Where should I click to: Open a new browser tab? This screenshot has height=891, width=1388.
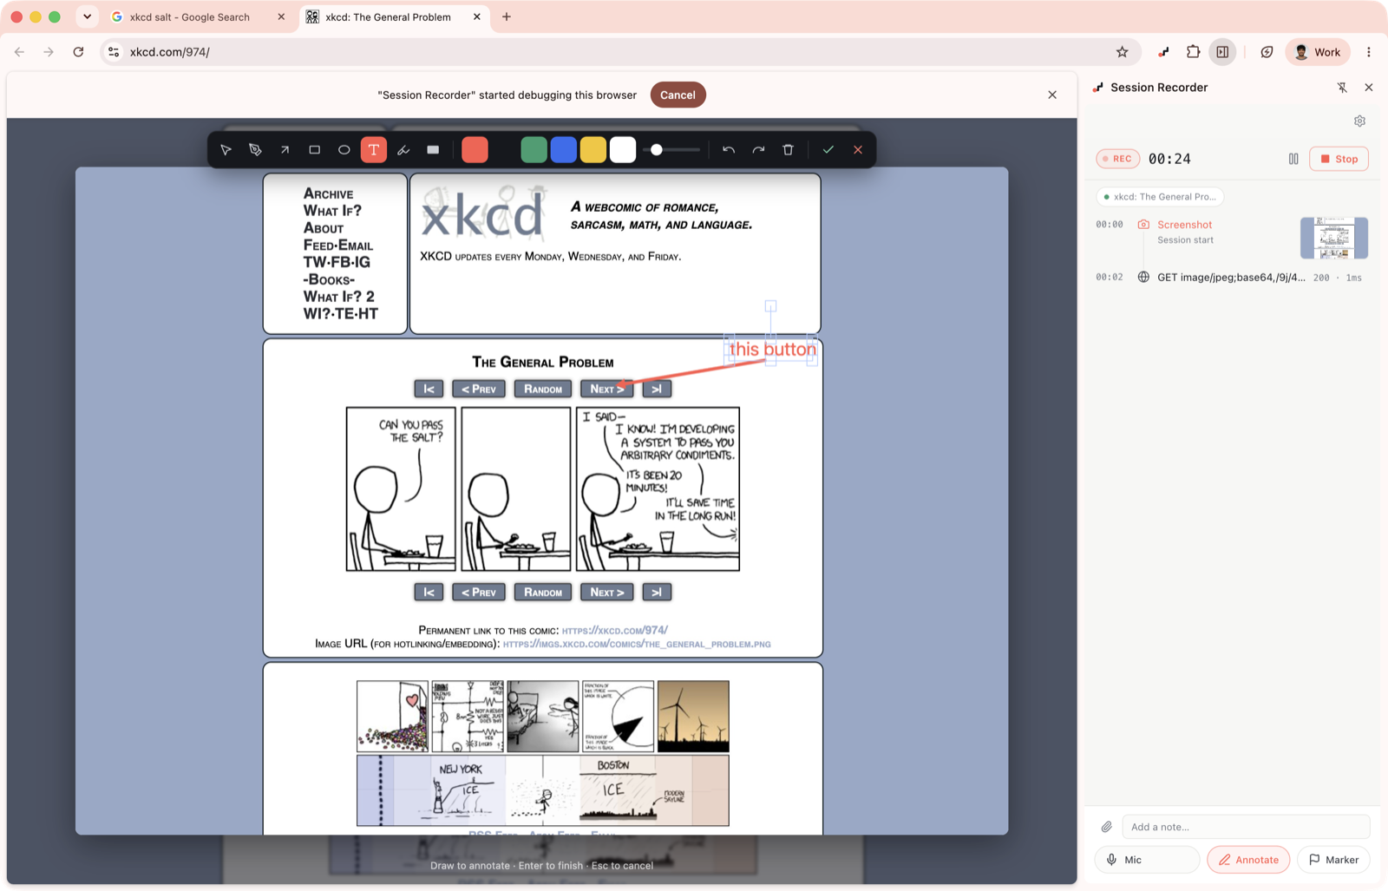(507, 17)
